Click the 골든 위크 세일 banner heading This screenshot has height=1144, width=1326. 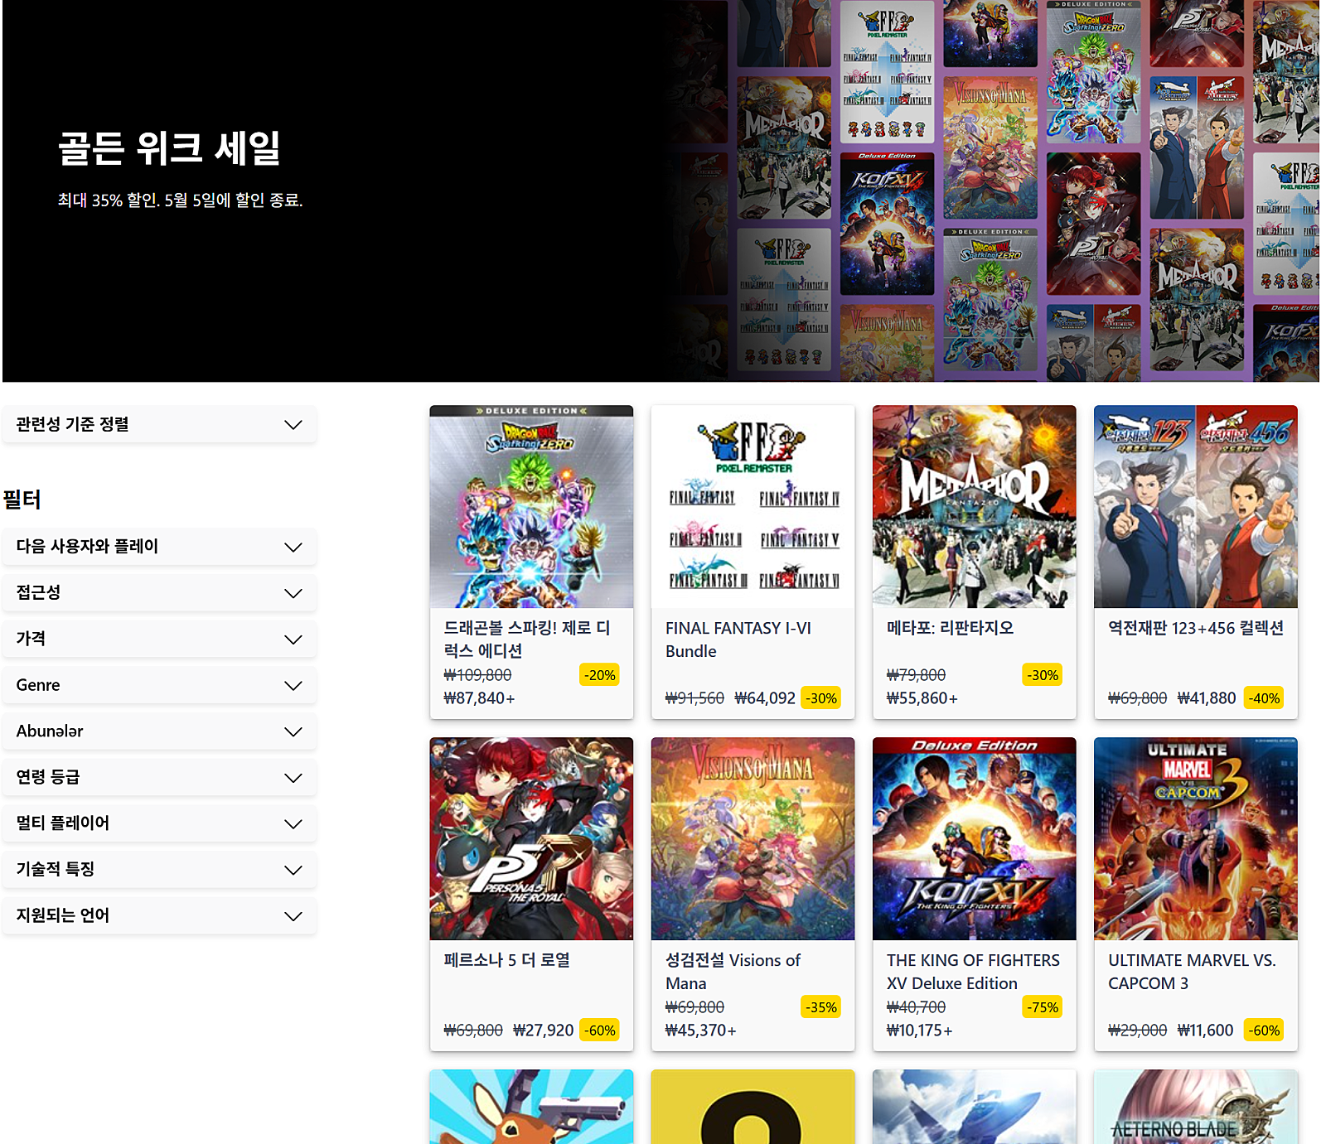(x=170, y=148)
